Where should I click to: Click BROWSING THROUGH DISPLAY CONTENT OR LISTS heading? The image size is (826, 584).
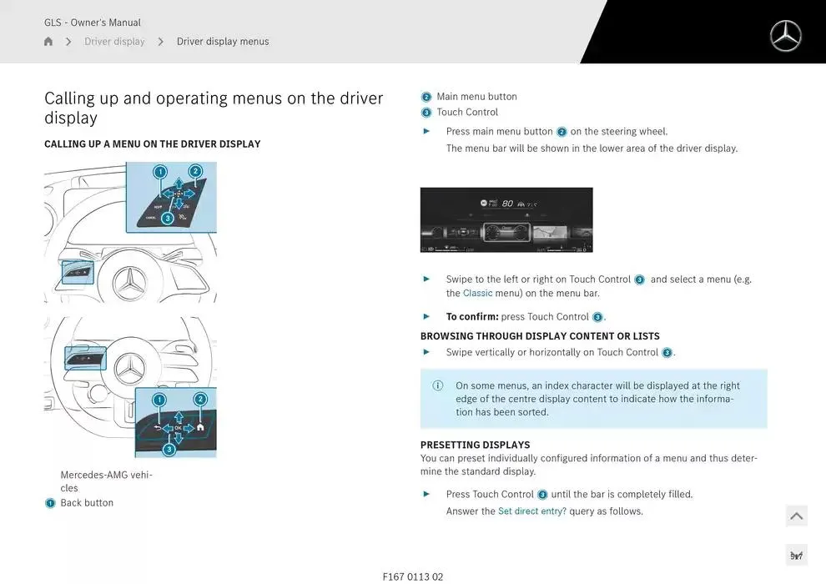click(540, 336)
